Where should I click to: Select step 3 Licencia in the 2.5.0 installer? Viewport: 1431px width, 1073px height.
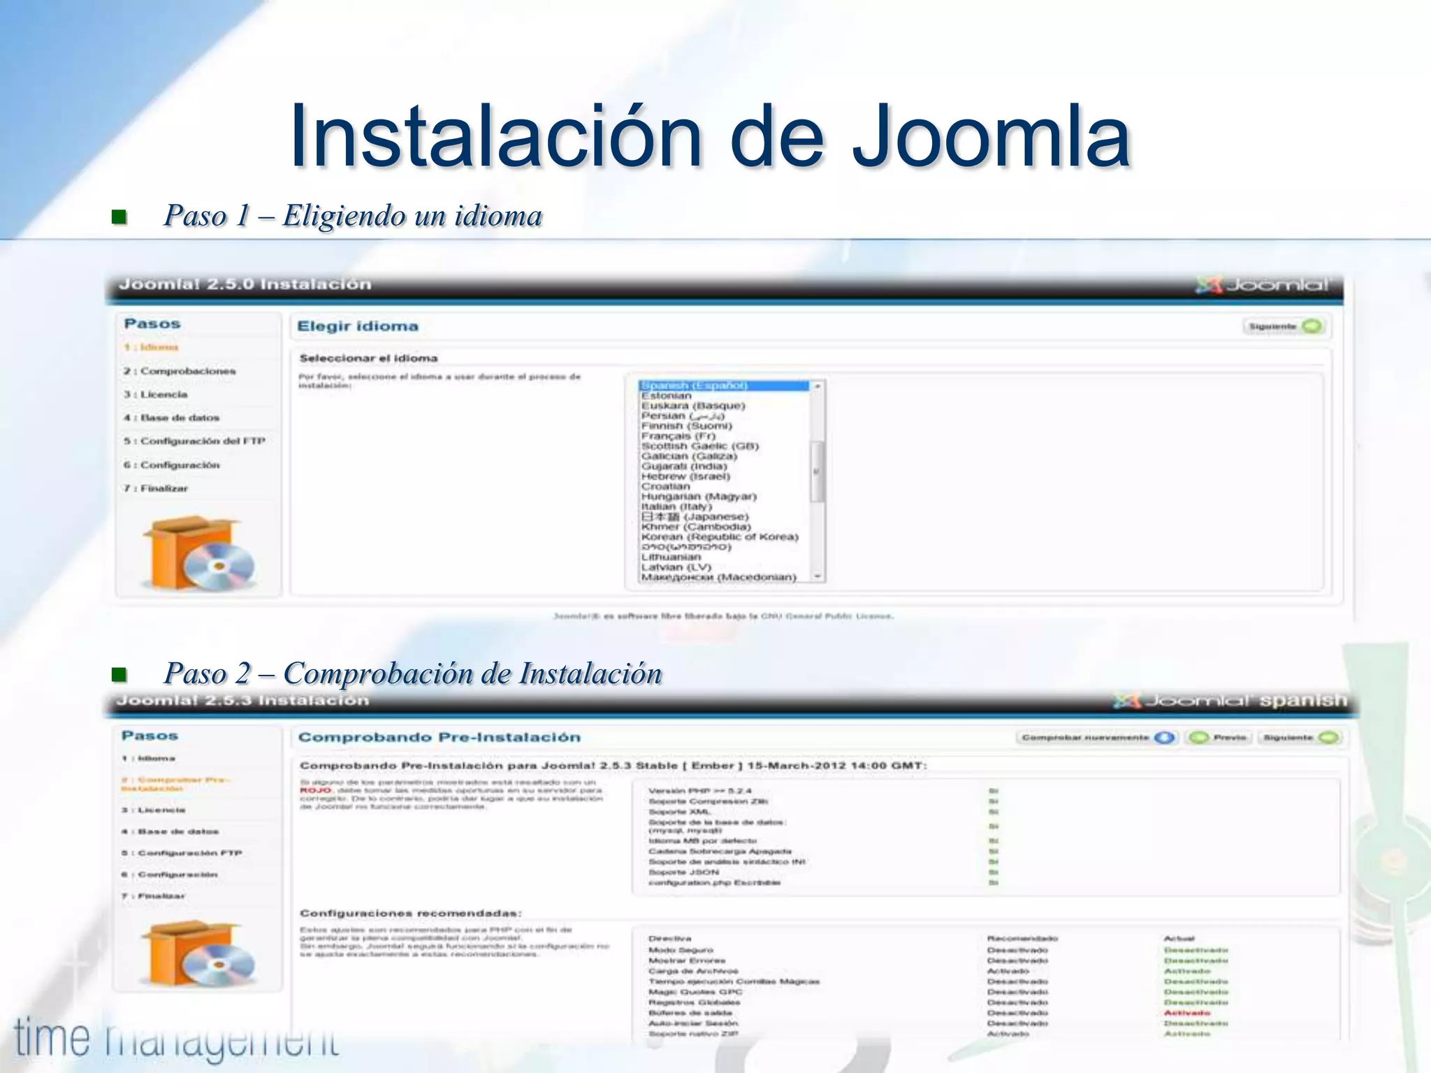coord(156,395)
